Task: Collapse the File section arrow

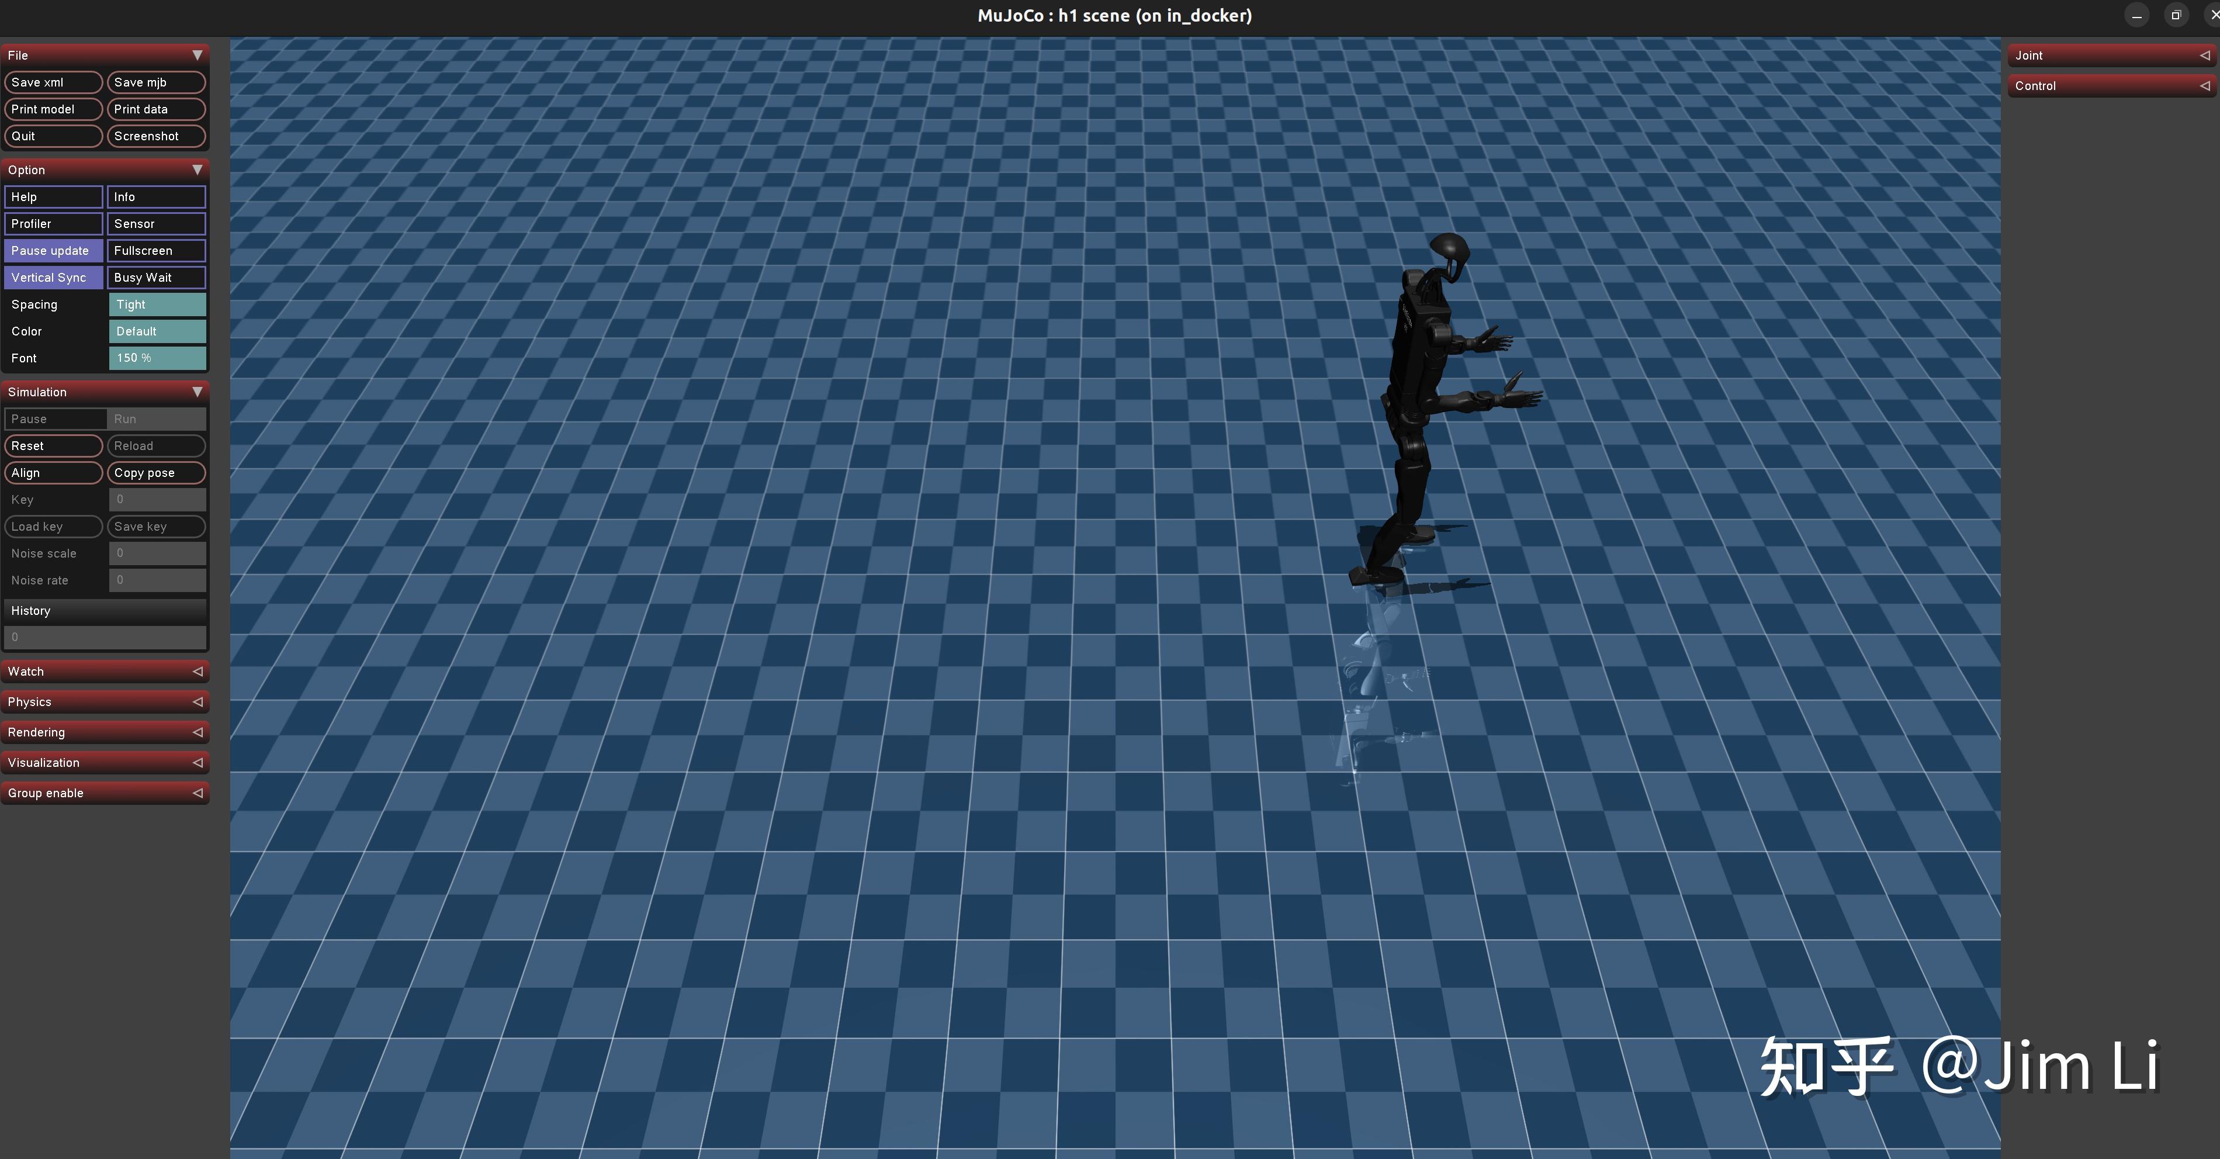Action: click(x=198, y=55)
